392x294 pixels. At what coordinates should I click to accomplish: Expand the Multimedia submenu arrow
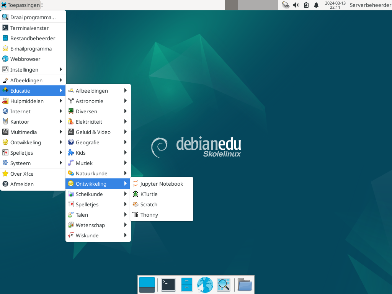click(61, 132)
